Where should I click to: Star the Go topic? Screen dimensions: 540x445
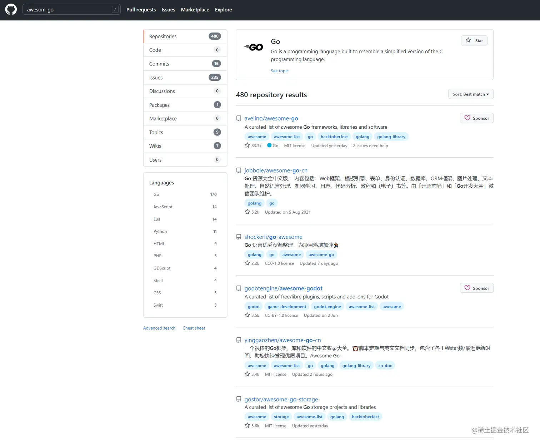[474, 40]
